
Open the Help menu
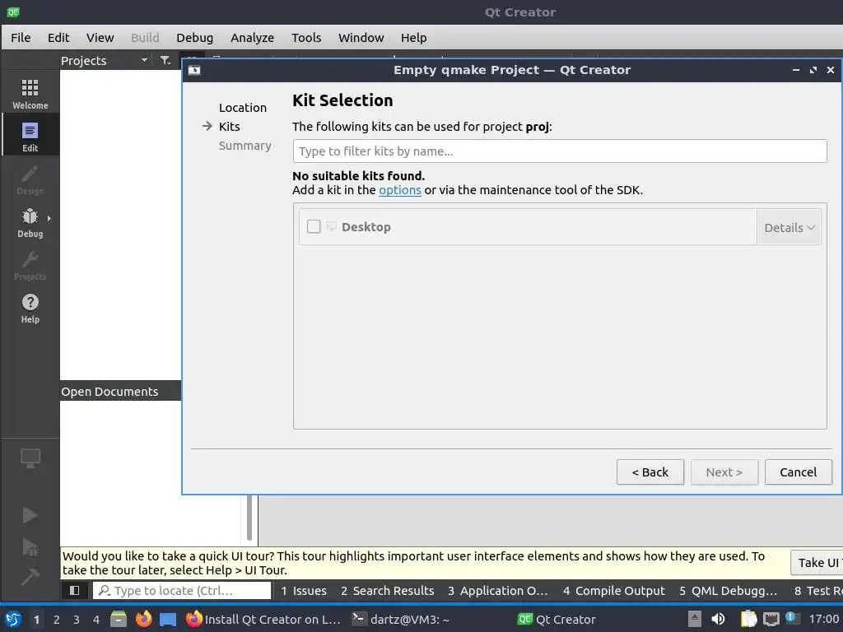click(413, 38)
